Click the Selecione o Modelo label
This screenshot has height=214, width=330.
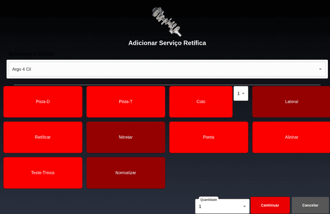tap(31, 54)
